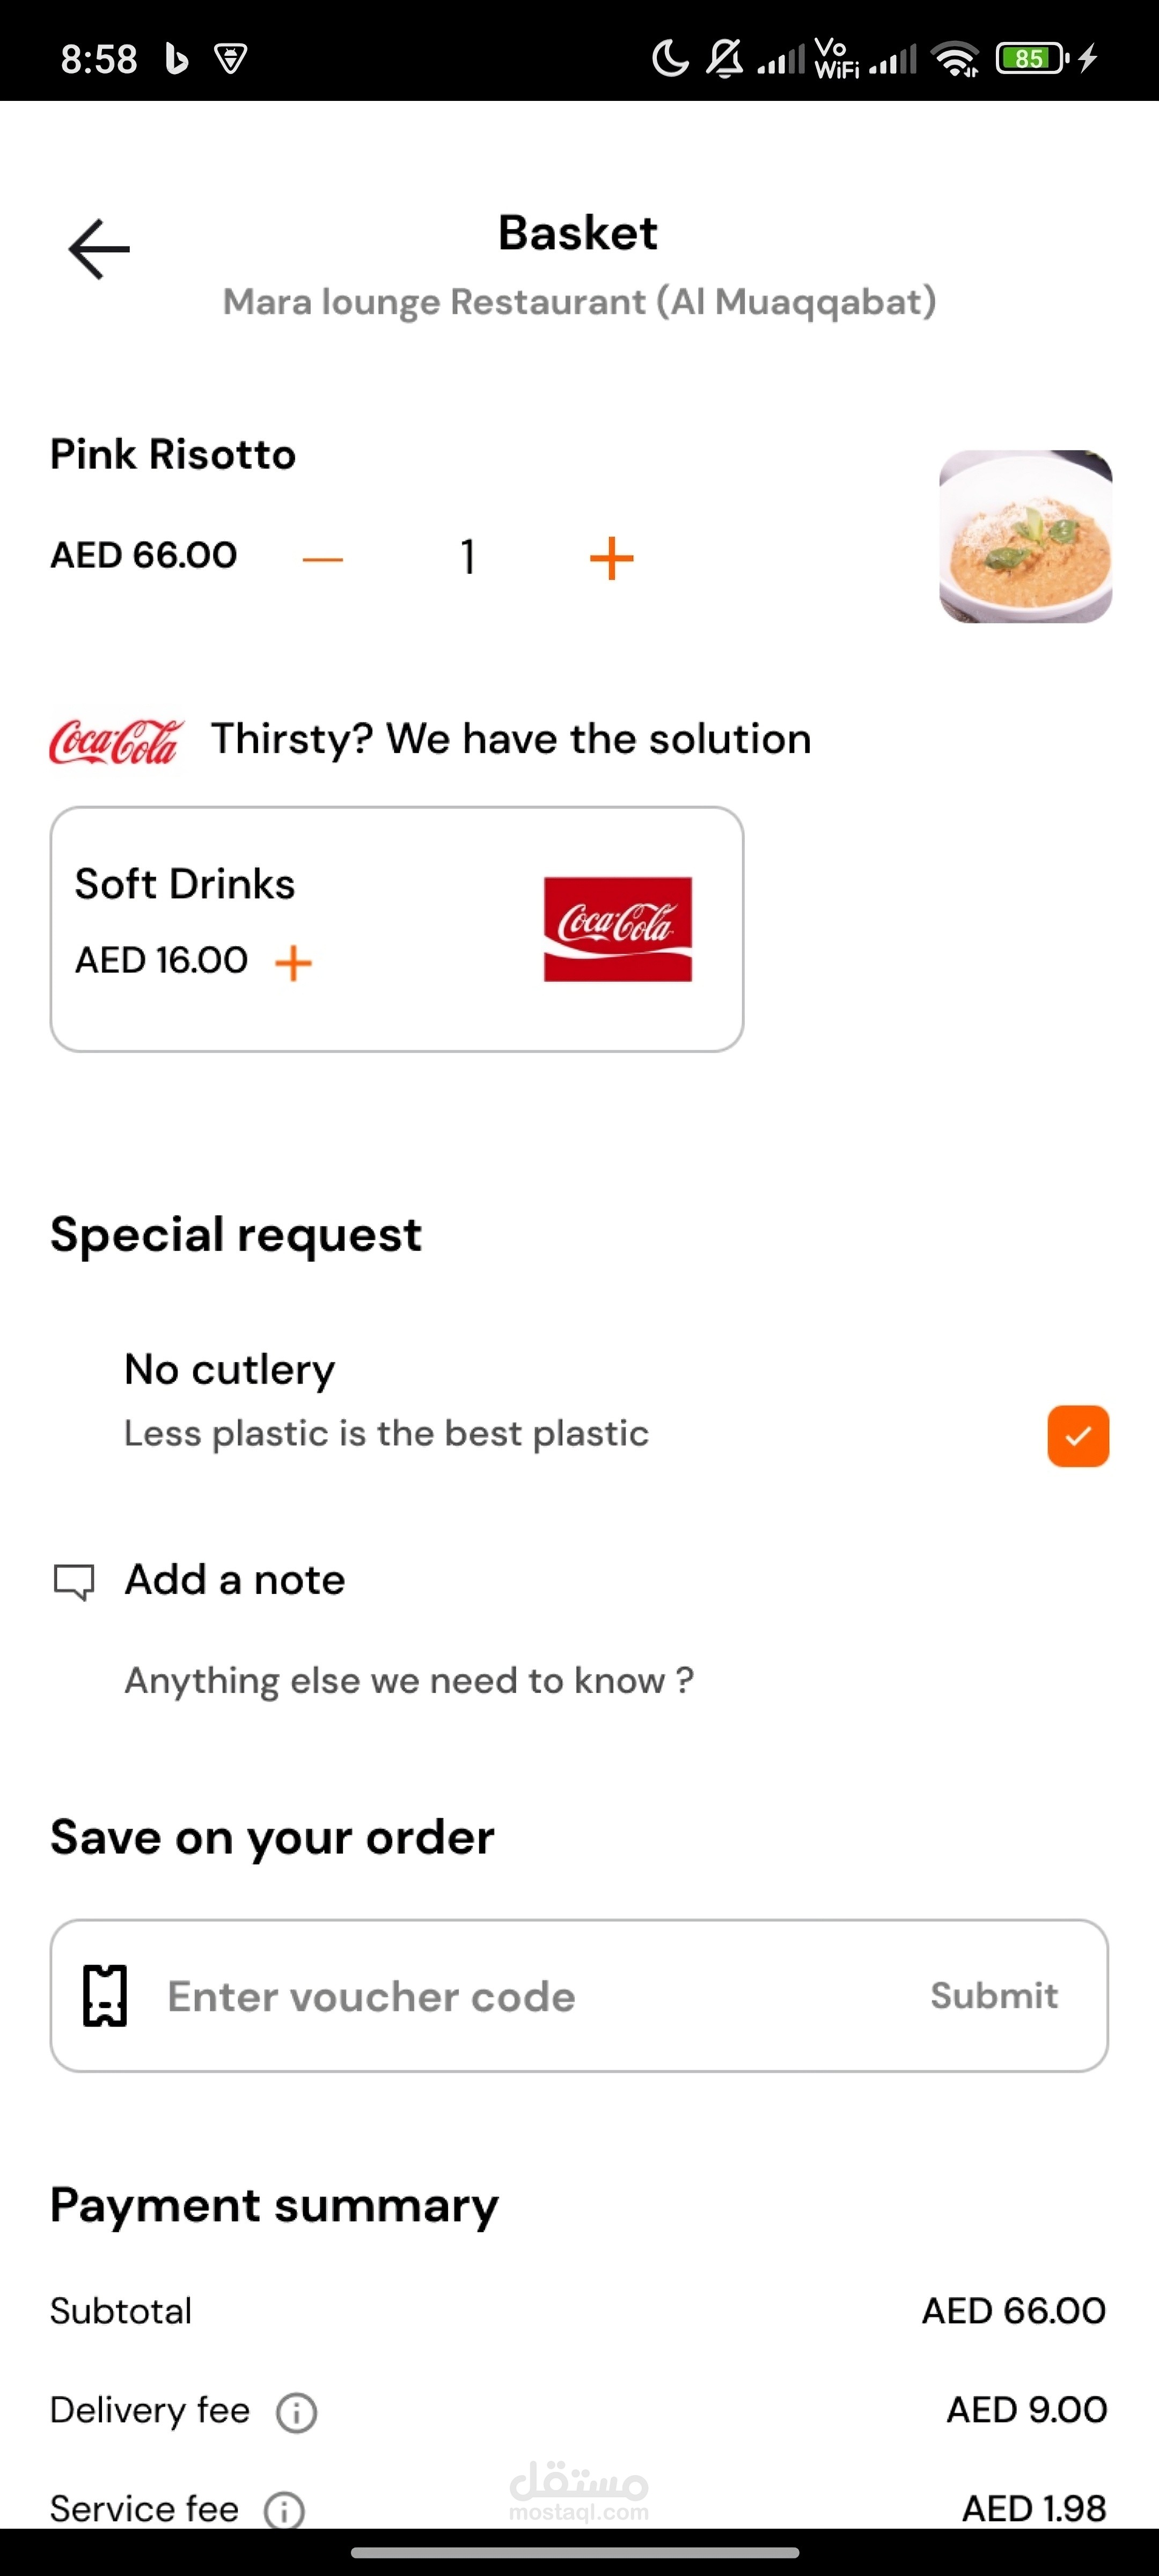Add Soft Drinks using the plus icon
The image size is (1159, 2576).
point(293,963)
